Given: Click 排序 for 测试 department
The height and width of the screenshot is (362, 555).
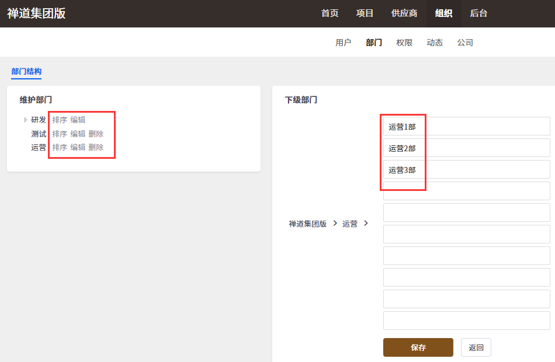Looking at the screenshot, I should pyautogui.click(x=60, y=134).
